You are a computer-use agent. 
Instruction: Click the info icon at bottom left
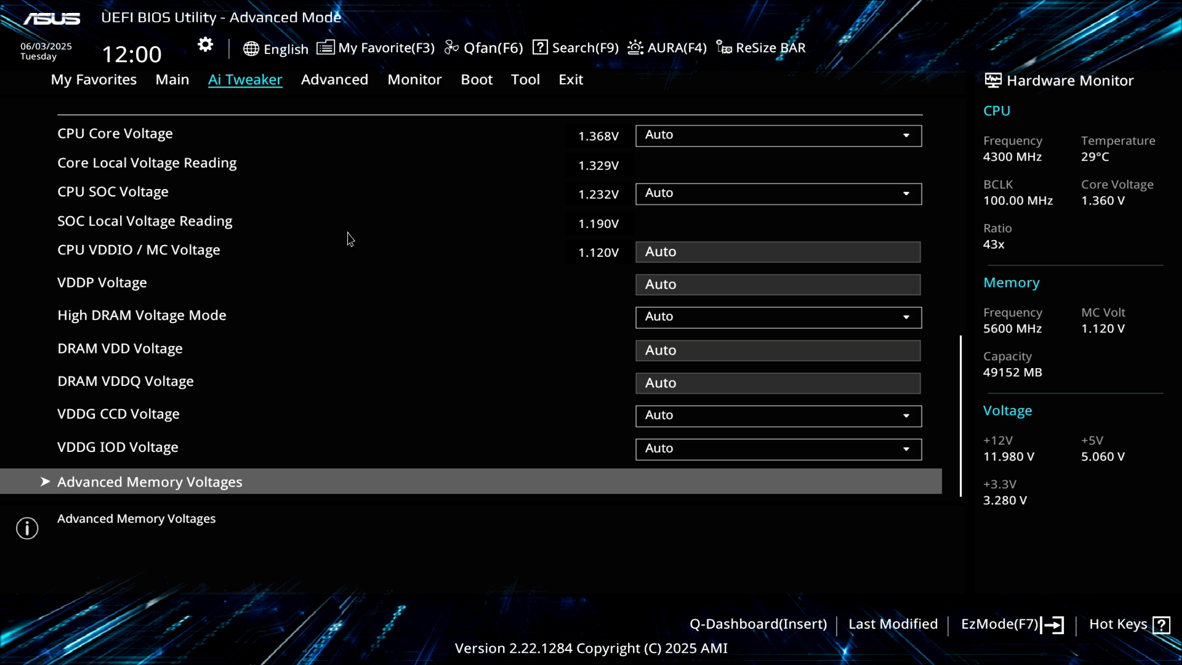point(27,528)
